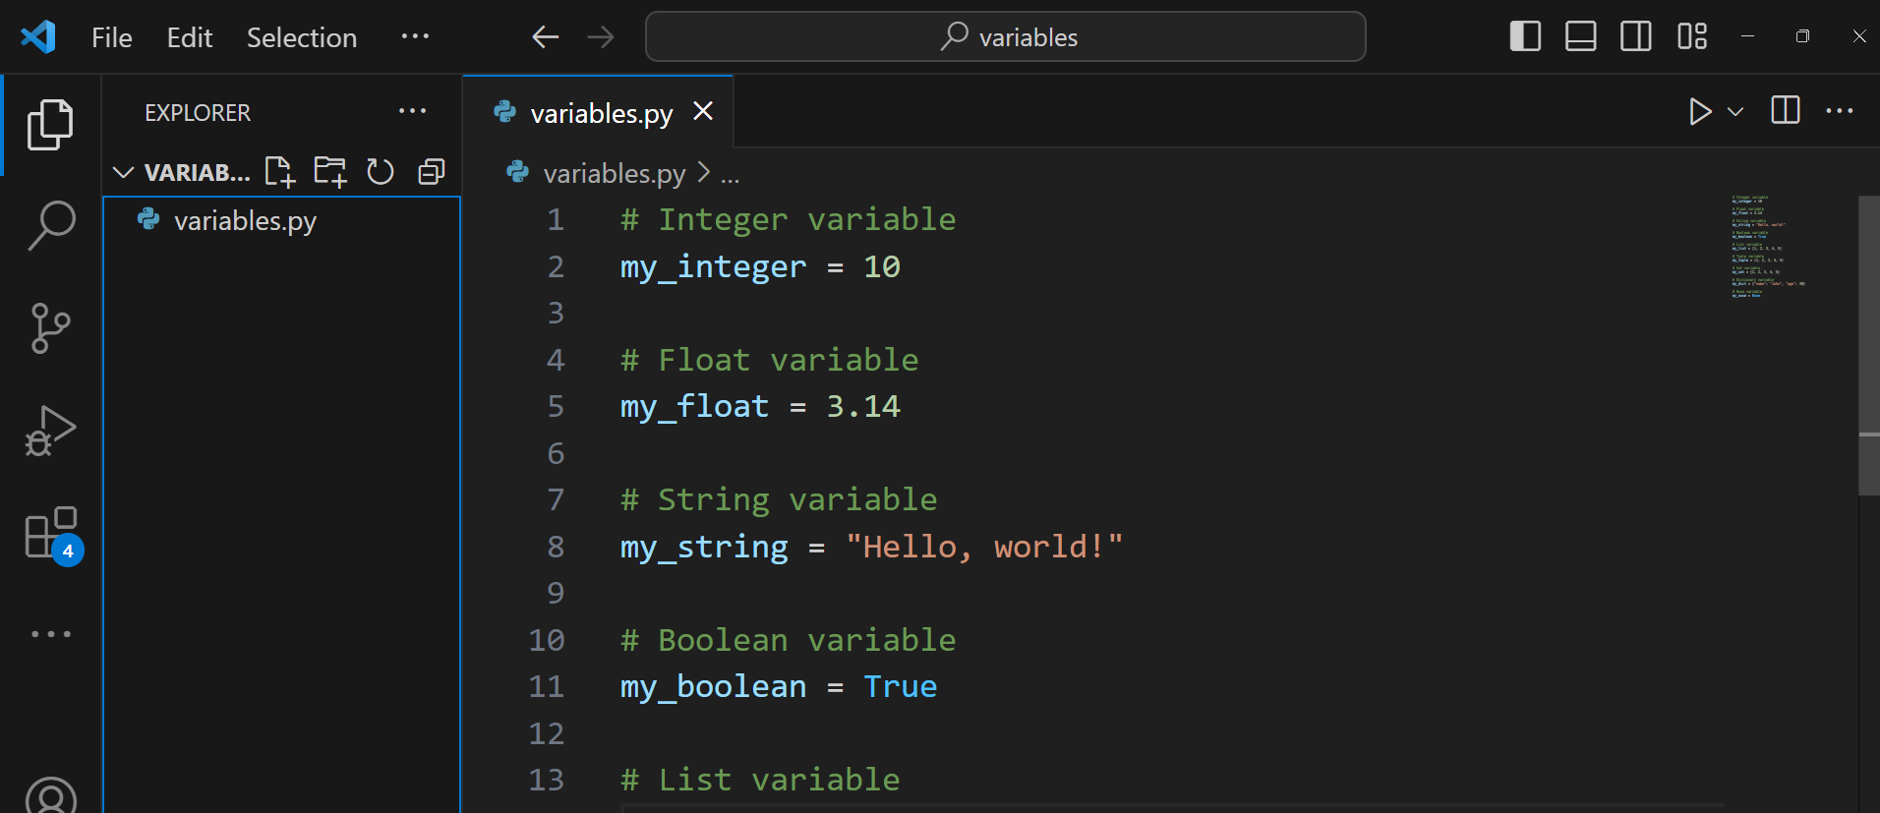Open the File menu
Screen dimensions: 1880x813
click(112, 37)
